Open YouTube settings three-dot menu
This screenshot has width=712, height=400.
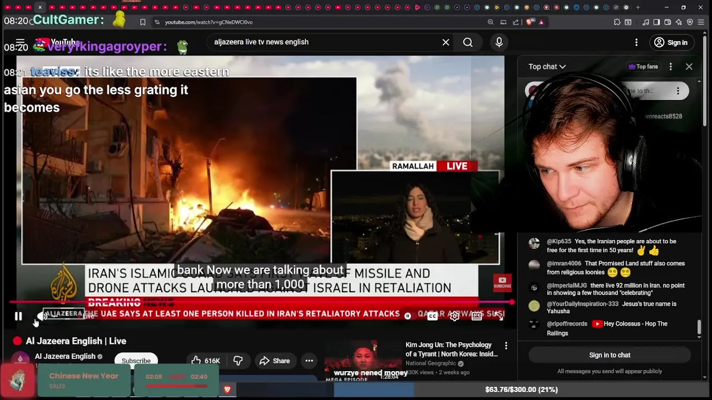click(x=636, y=42)
